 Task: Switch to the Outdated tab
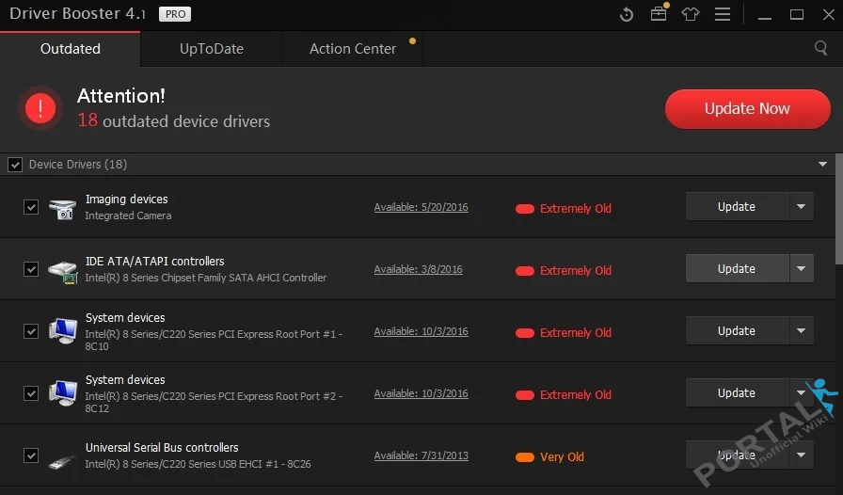coord(71,49)
